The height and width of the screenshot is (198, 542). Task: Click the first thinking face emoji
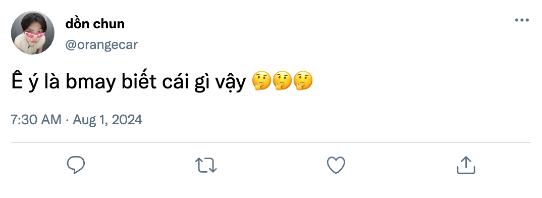point(261,81)
